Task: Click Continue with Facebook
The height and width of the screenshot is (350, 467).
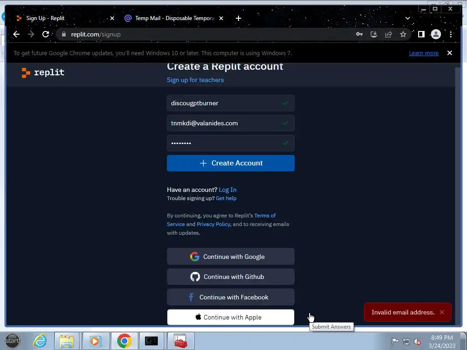Action: (230, 297)
